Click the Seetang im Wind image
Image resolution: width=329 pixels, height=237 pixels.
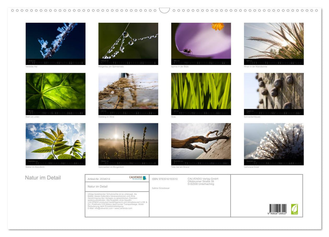pyautogui.click(x=128, y=94)
